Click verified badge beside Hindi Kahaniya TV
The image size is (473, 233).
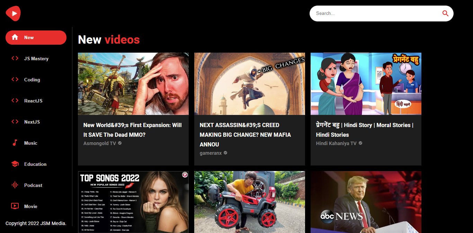[x=360, y=143]
